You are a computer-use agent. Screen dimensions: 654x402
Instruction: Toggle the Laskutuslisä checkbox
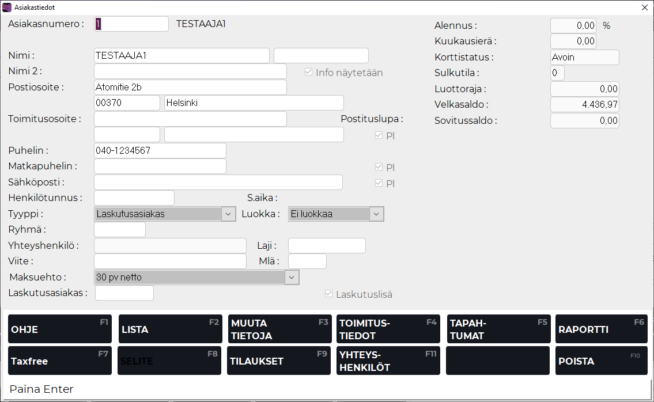pos(329,294)
